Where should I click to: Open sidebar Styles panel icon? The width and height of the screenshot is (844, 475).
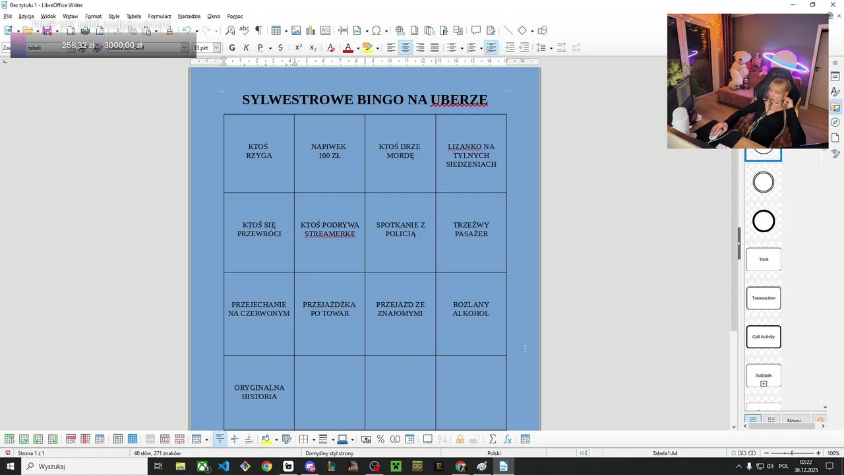(x=835, y=92)
